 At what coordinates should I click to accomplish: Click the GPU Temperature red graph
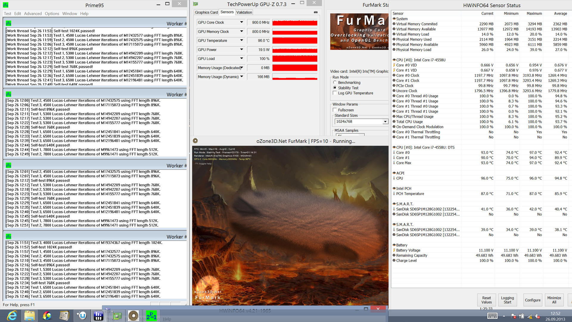(x=295, y=40)
